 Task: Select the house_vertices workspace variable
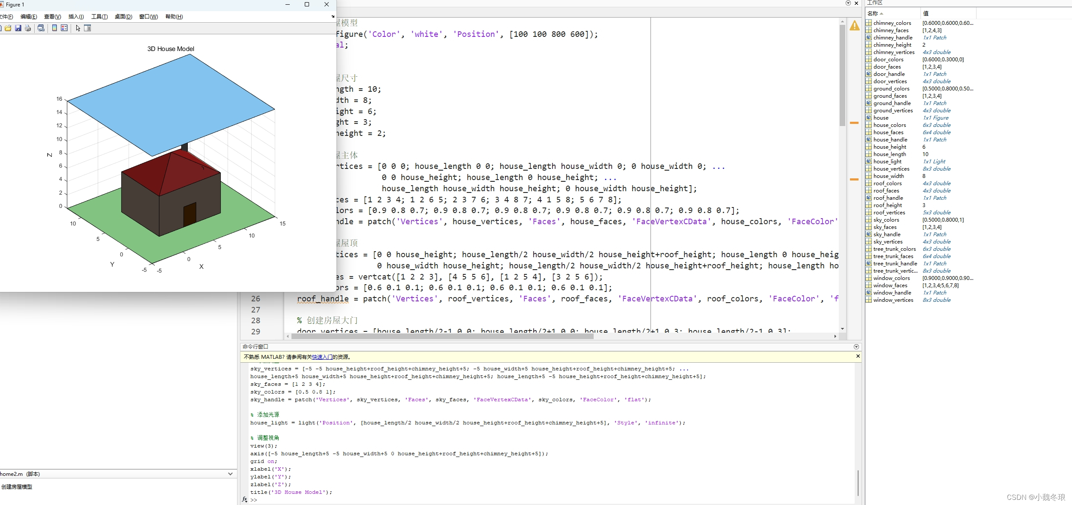891,169
